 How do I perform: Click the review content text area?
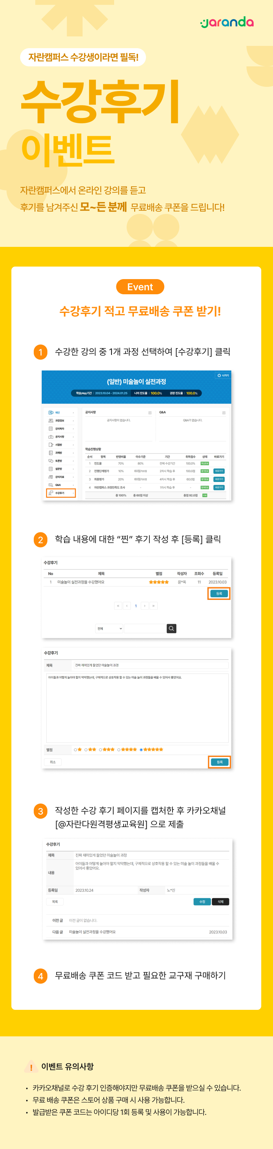tap(137, 708)
